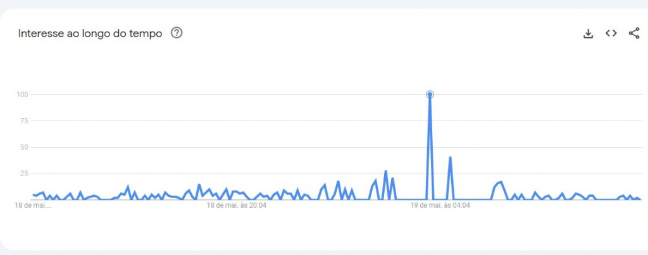Click the 25 value on the y-axis
Viewport: 648px width, 255px height.
pos(23,174)
